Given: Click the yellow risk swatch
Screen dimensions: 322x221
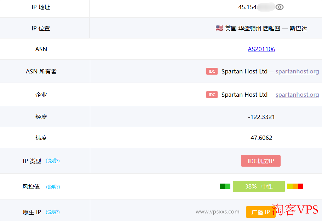Looking at the screenshot, I should [290, 186].
